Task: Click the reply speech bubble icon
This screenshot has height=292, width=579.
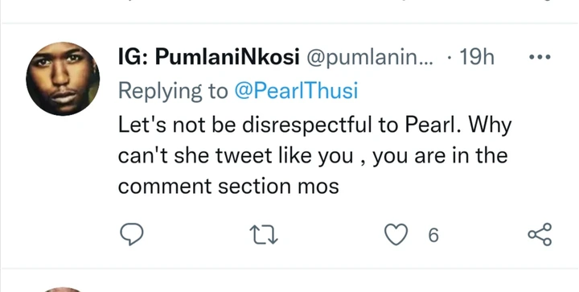Action: coord(132,234)
